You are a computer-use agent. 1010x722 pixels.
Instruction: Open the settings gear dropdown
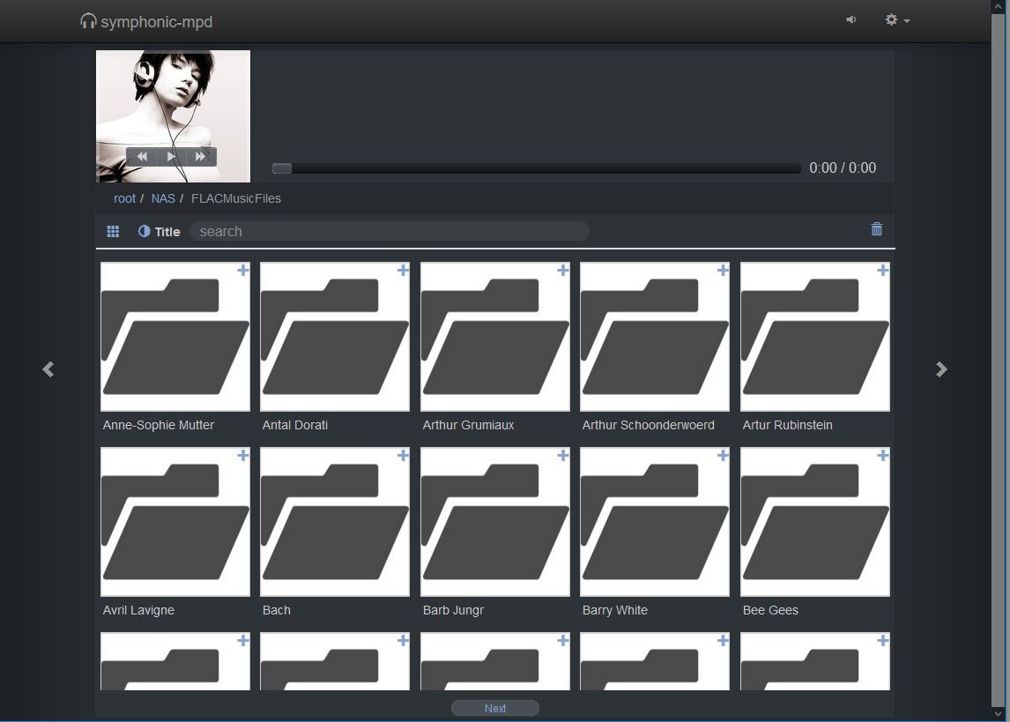pos(897,20)
